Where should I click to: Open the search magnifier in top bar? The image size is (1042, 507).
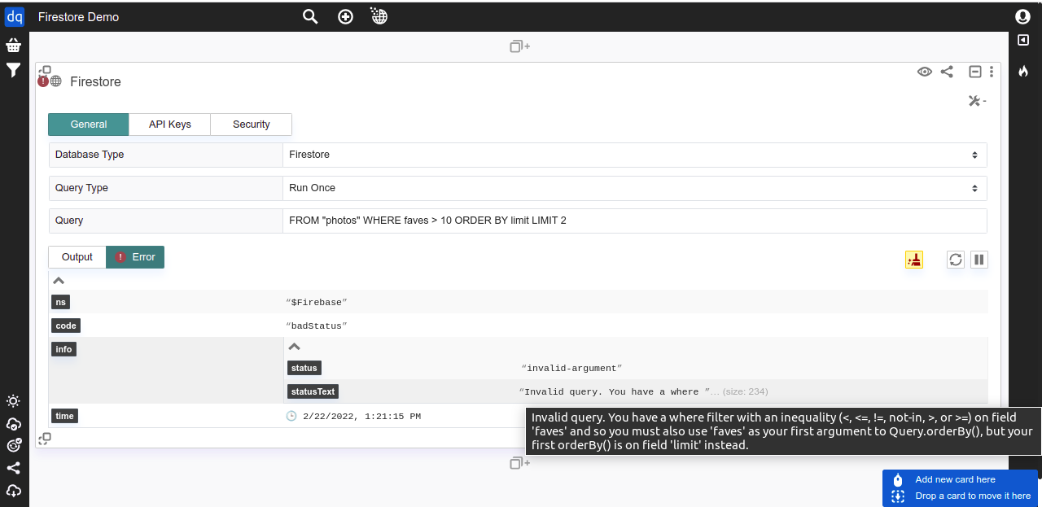coord(310,16)
